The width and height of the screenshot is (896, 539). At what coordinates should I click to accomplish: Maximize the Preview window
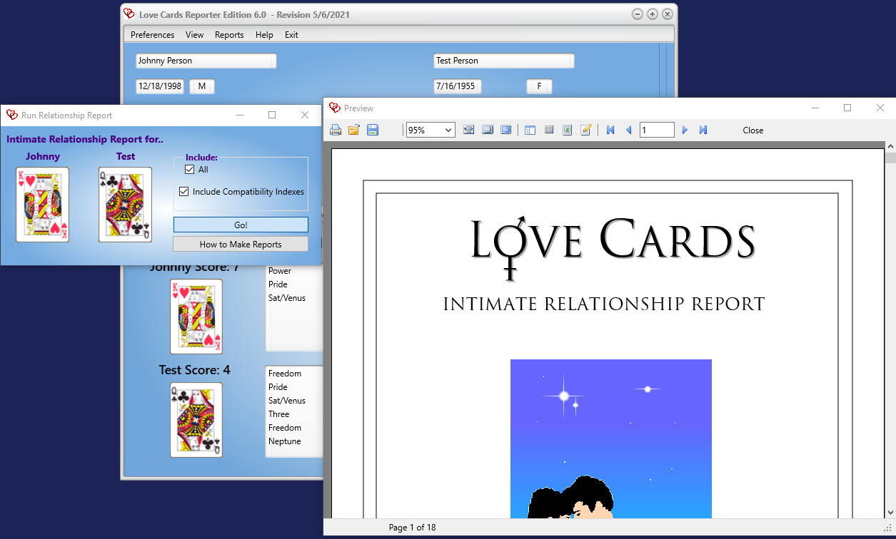pyautogui.click(x=847, y=108)
